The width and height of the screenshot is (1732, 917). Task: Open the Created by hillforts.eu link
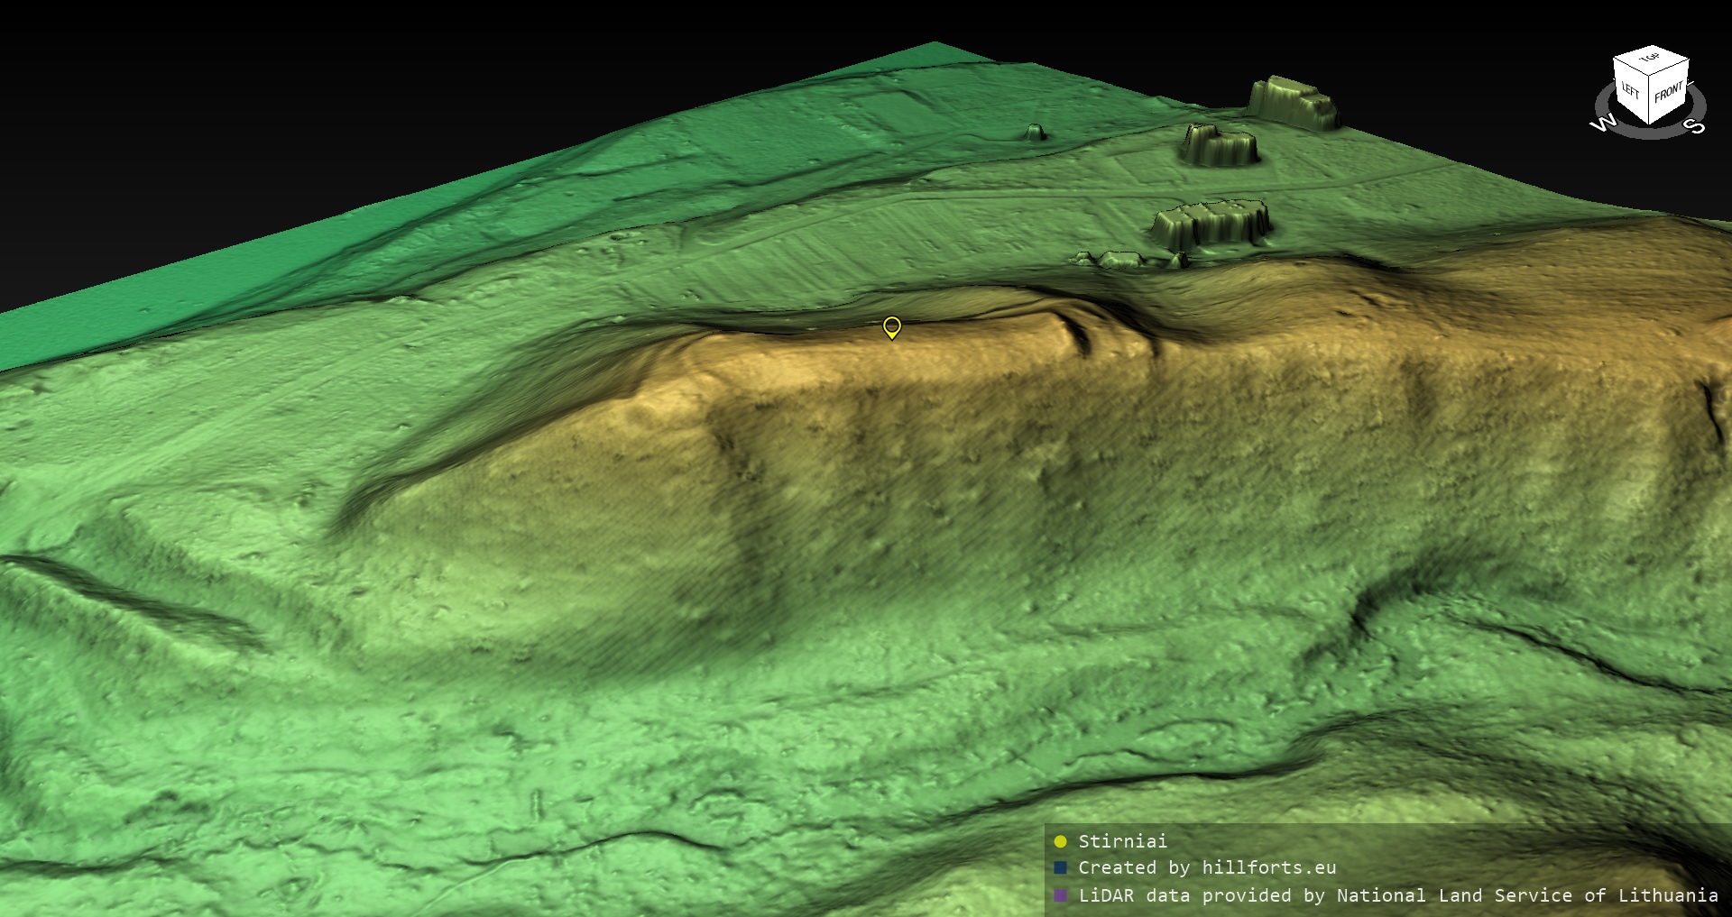click(1207, 868)
